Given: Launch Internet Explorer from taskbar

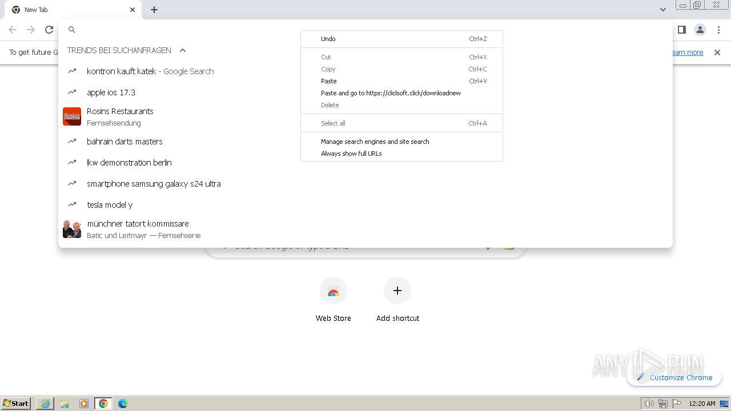Looking at the screenshot, I should click(x=45, y=404).
